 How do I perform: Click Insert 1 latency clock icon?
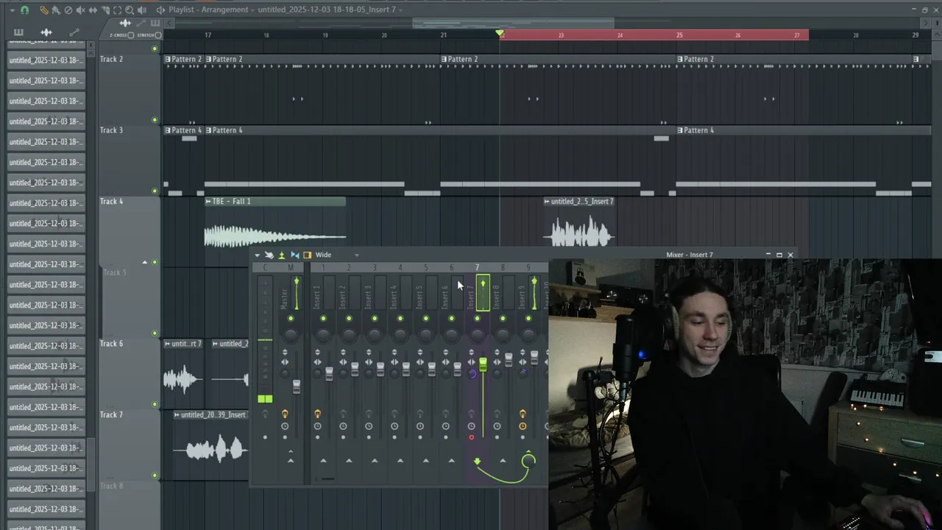(317, 426)
